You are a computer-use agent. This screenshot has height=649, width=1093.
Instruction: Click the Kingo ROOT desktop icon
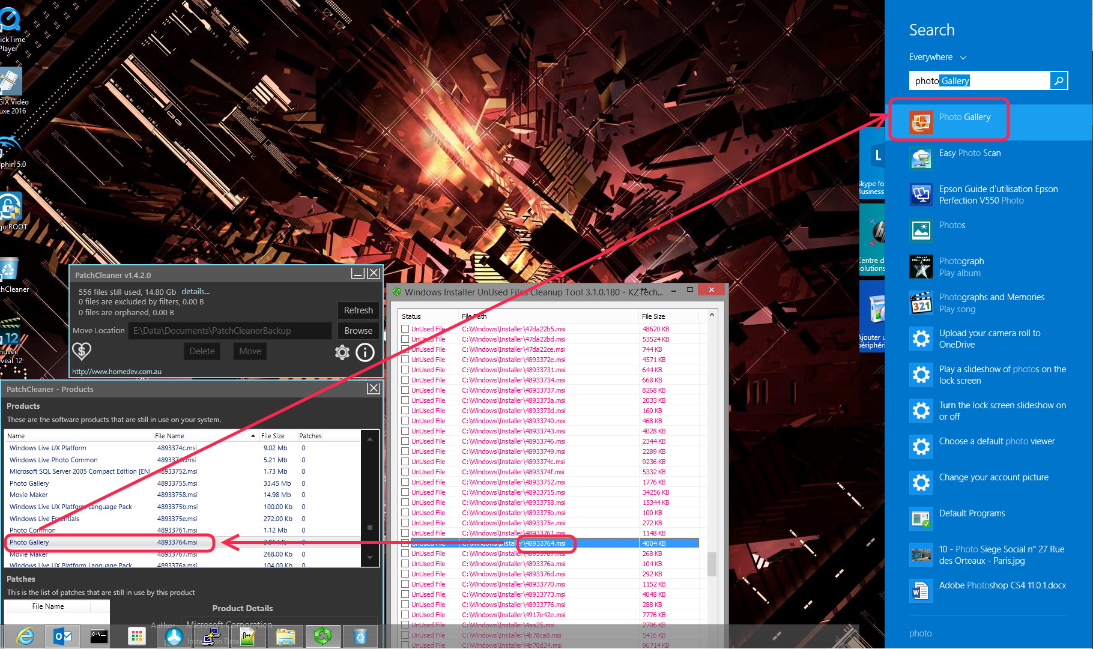pos(12,213)
